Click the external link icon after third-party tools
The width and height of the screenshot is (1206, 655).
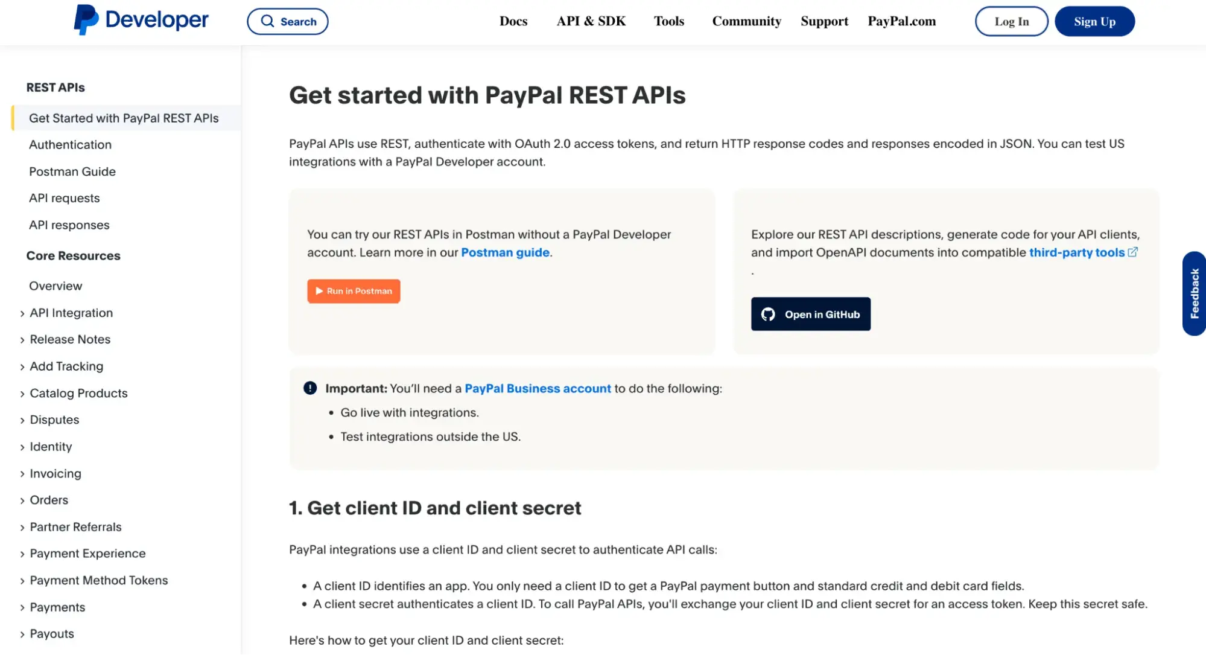1133,252
